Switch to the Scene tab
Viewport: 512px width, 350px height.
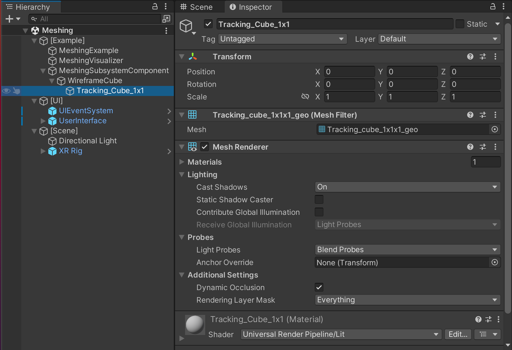(x=200, y=7)
